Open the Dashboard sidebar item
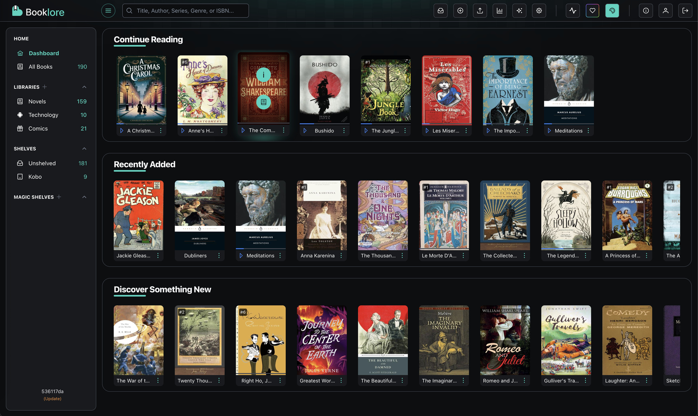The image size is (698, 416). (44, 53)
